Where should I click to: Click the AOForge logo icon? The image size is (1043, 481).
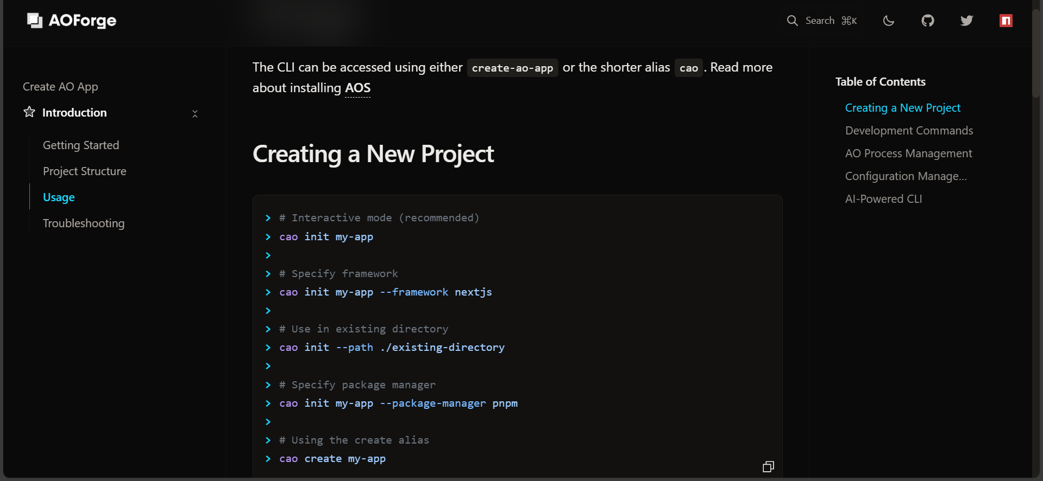click(x=35, y=21)
